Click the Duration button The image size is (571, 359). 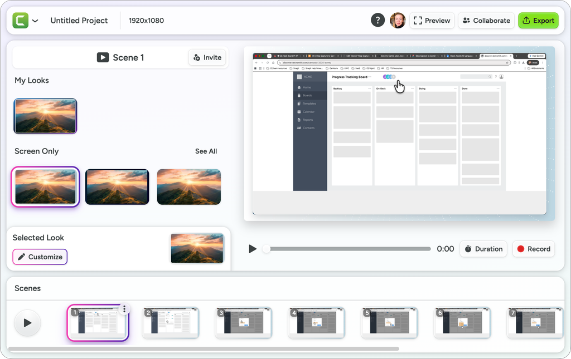point(483,249)
